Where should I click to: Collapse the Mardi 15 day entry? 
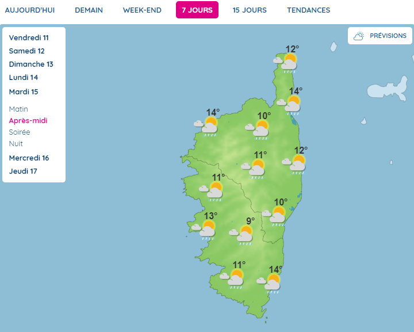(24, 92)
